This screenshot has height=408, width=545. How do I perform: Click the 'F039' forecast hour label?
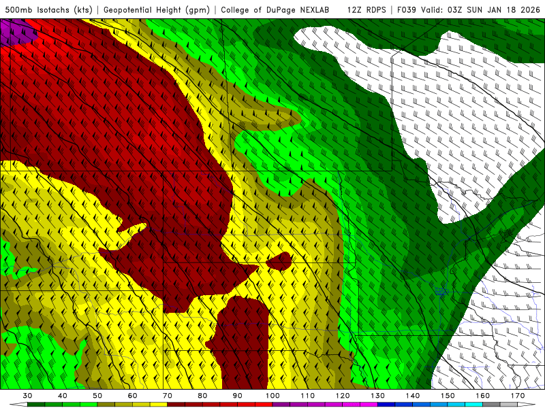click(x=407, y=10)
